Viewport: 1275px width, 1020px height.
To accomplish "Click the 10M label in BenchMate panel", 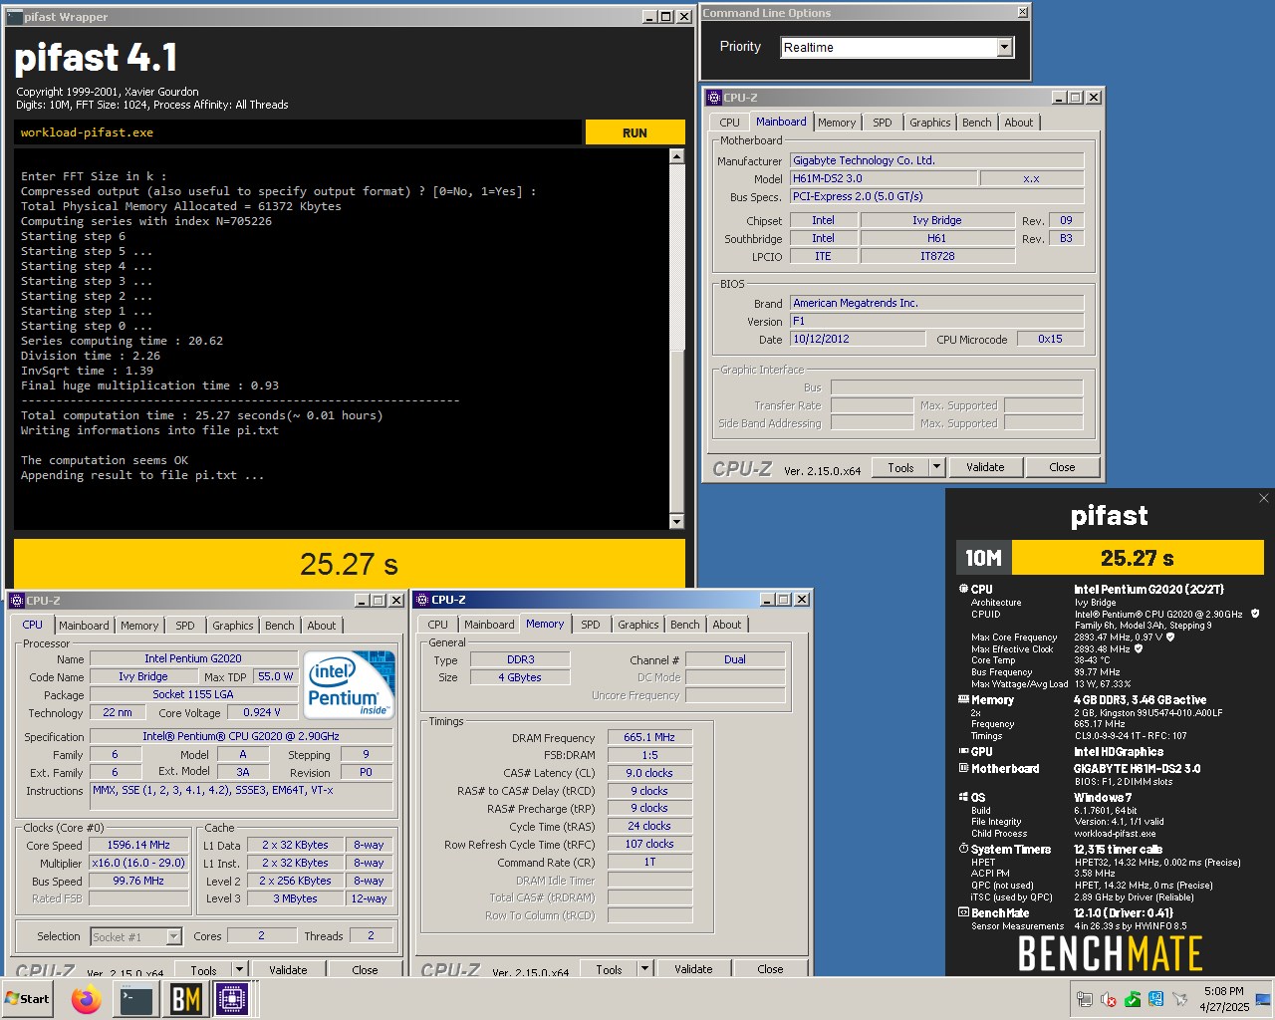I will [x=983, y=558].
